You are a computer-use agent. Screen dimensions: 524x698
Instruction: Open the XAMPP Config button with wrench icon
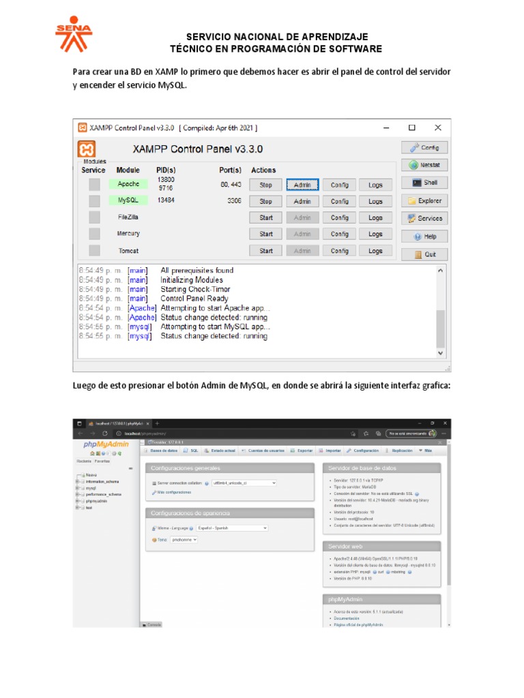pos(424,147)
